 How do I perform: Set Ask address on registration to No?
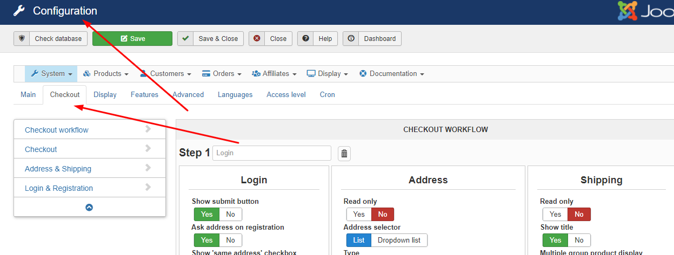click(231, 240)
